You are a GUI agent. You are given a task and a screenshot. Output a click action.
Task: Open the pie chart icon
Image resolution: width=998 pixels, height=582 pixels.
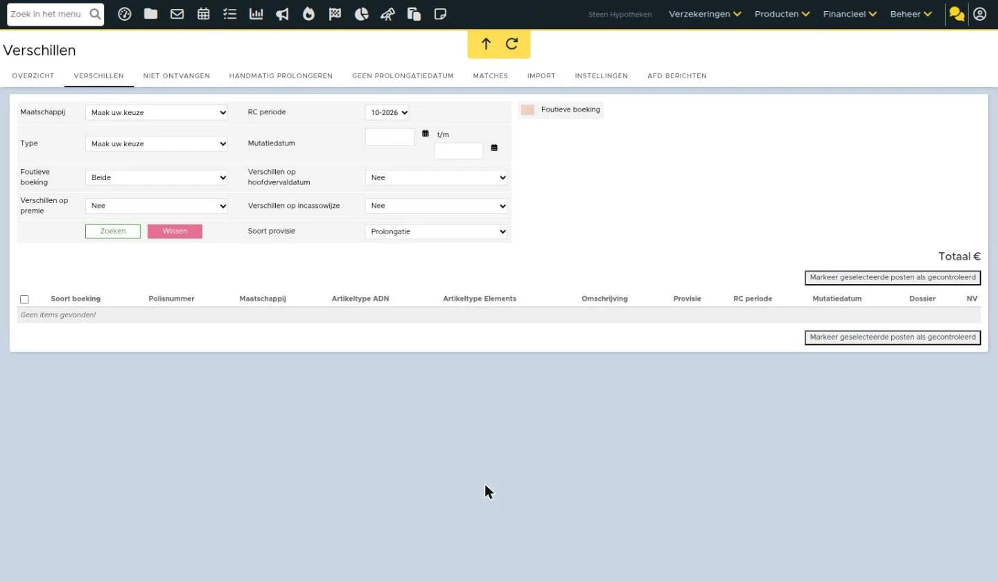[x=361, y=14]
